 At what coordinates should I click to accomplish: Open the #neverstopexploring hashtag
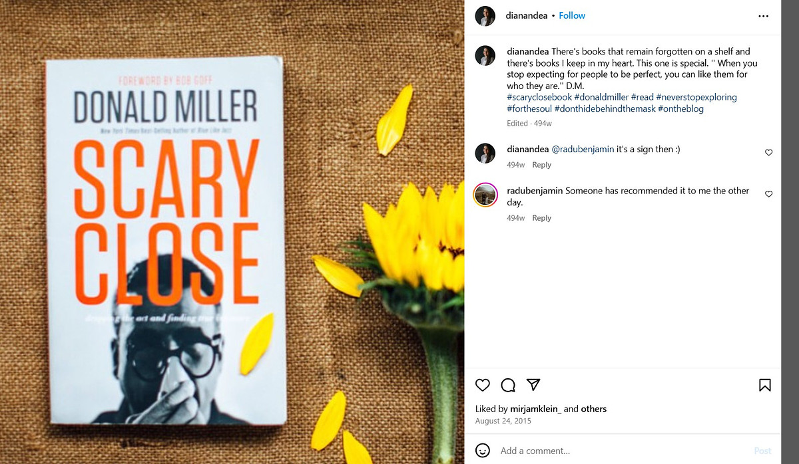696,97
